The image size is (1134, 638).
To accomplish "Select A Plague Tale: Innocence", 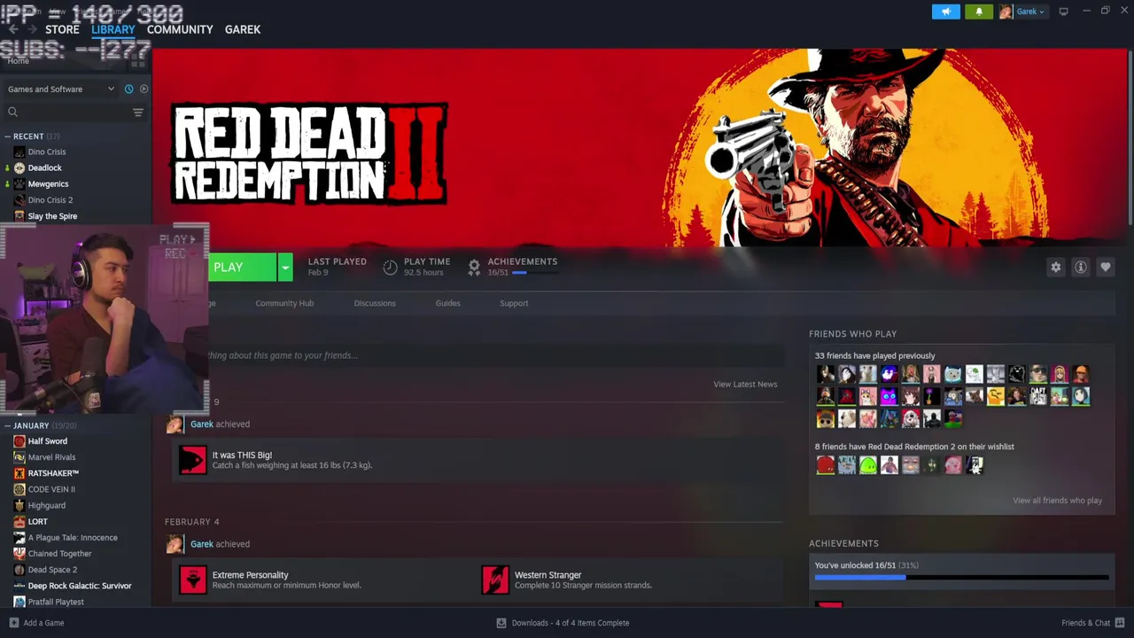I will pyautogui.click(x=73, y=538).
